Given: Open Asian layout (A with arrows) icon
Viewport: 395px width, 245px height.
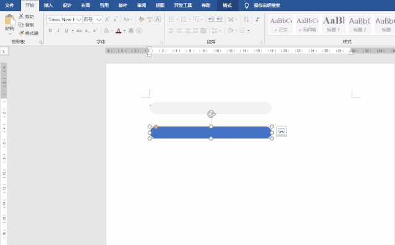Looking at the screenshot, I should pyautogui.click(x=231, y=19).
